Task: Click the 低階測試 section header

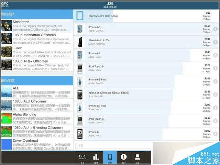Action: 37,81
